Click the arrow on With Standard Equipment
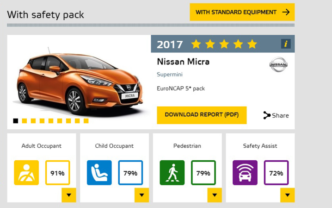332x208 pixels. (286, 12)
